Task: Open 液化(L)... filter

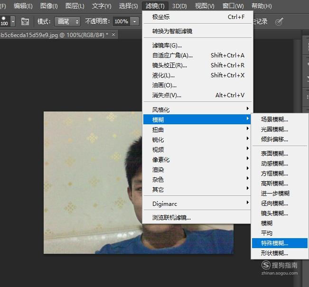Action: pyautogui.click(x=198, y=75)
